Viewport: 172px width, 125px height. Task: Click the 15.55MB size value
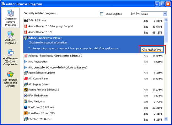click(158, 79)
